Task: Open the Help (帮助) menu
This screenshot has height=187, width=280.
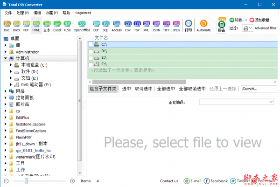Action: click(66, 13)
